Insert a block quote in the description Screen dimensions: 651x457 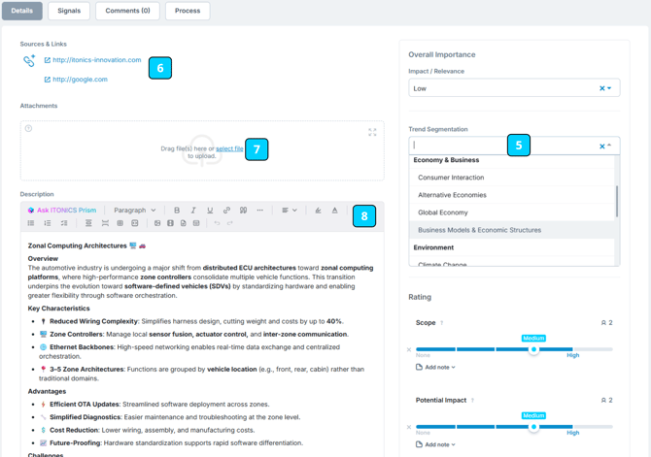pyautogui.click(x=243, y=211)
